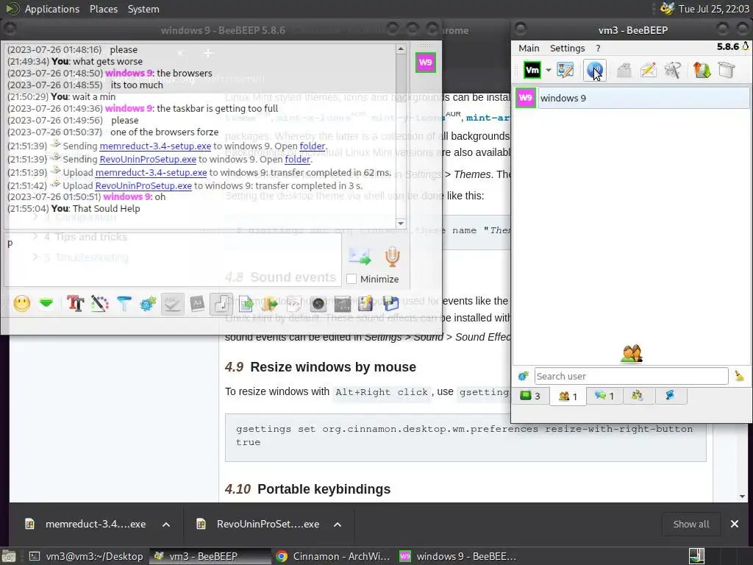Viewport: 753px width, 565px height.
Task: Expand memreduct-3.4 download chevron
Action: (166, 524)
